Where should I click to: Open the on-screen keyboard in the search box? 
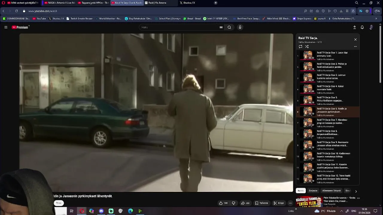point(221,27)
